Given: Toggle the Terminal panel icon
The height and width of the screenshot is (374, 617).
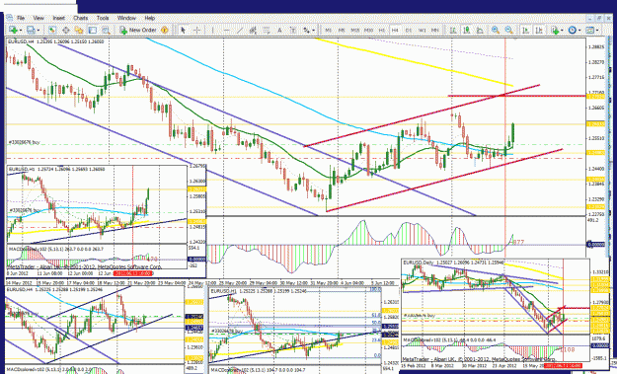Looking at the screenshot, I should coord(93,30).
